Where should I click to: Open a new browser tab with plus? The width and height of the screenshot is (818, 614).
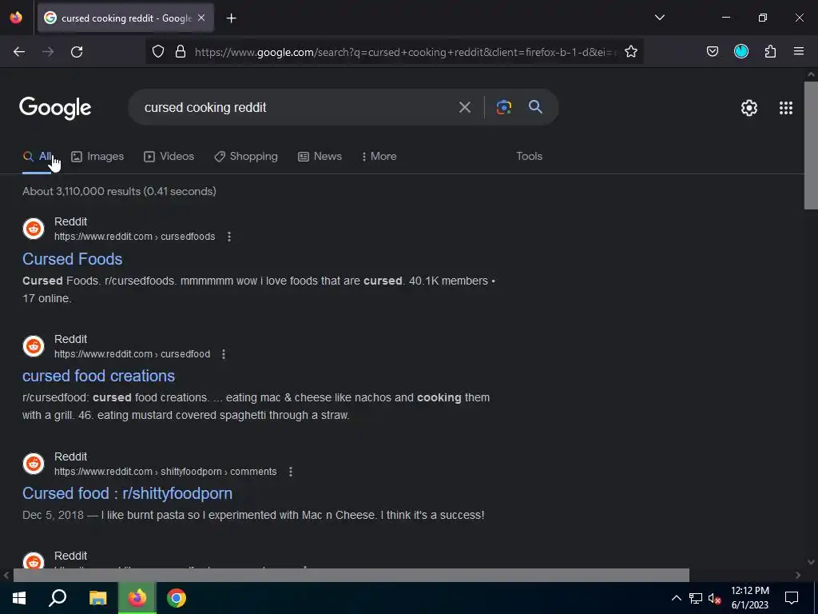[231, 18]
